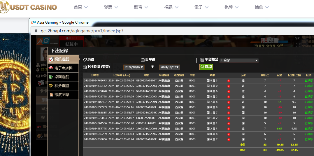This screenshot has height=156, width=314.
Task: Expand the 彩票 navigation menu
Action: (111, 7)
